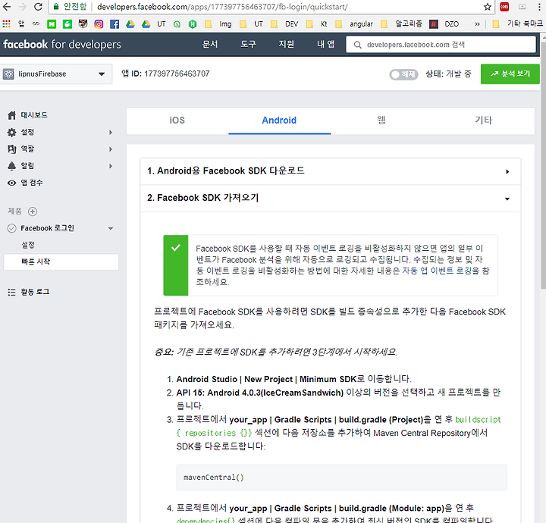Open the 알고리즘 bookmark folder
The height and width of the screenshot is (523, 546).
pyautogui.click(x=401, y=23)
